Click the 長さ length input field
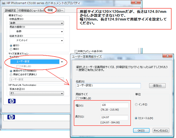The width and height of the screenshot is (176, 138). pyautogui.click(x=114, y=118)
